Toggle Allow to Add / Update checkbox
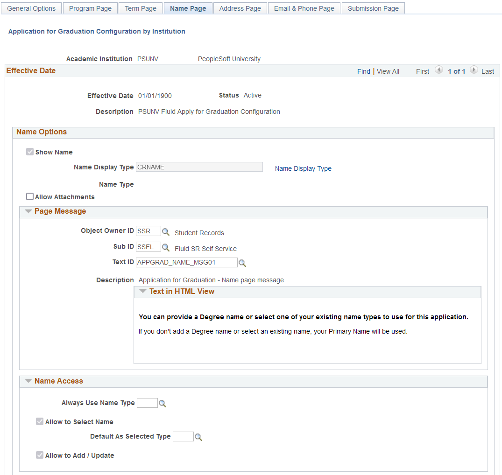The height and width of the screenshot is (475, 502). pyautogui.click(x=40, y=455)
